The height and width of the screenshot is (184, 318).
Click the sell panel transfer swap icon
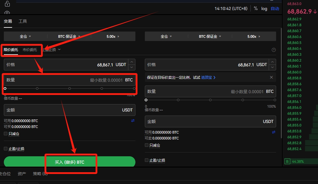[273, 132]
